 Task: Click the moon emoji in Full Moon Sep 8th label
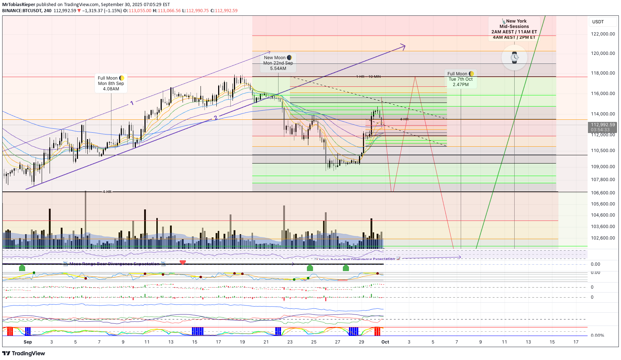(122, 78)
